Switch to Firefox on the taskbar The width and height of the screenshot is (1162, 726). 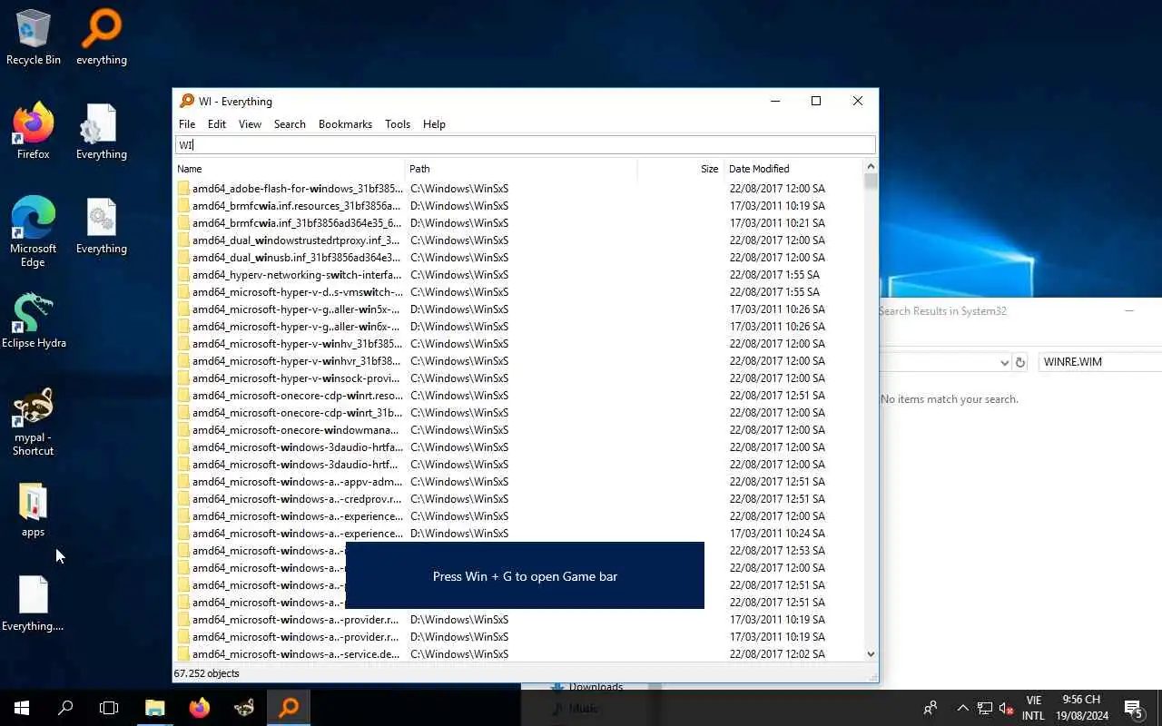(x=200, y=708)
